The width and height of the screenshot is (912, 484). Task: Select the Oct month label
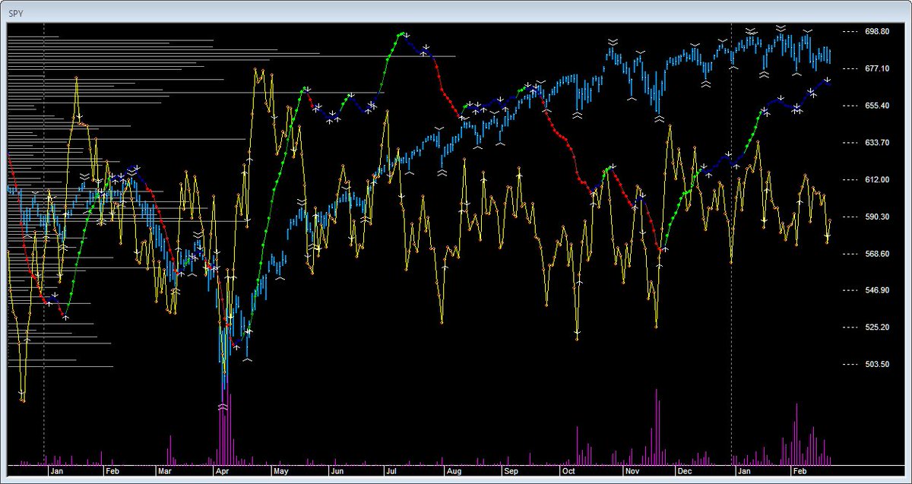[570, 471]
